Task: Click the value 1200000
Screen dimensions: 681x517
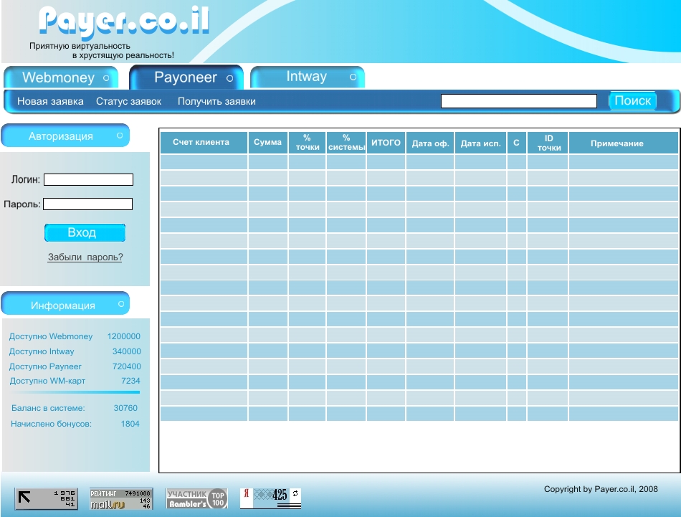Action: 124,336
